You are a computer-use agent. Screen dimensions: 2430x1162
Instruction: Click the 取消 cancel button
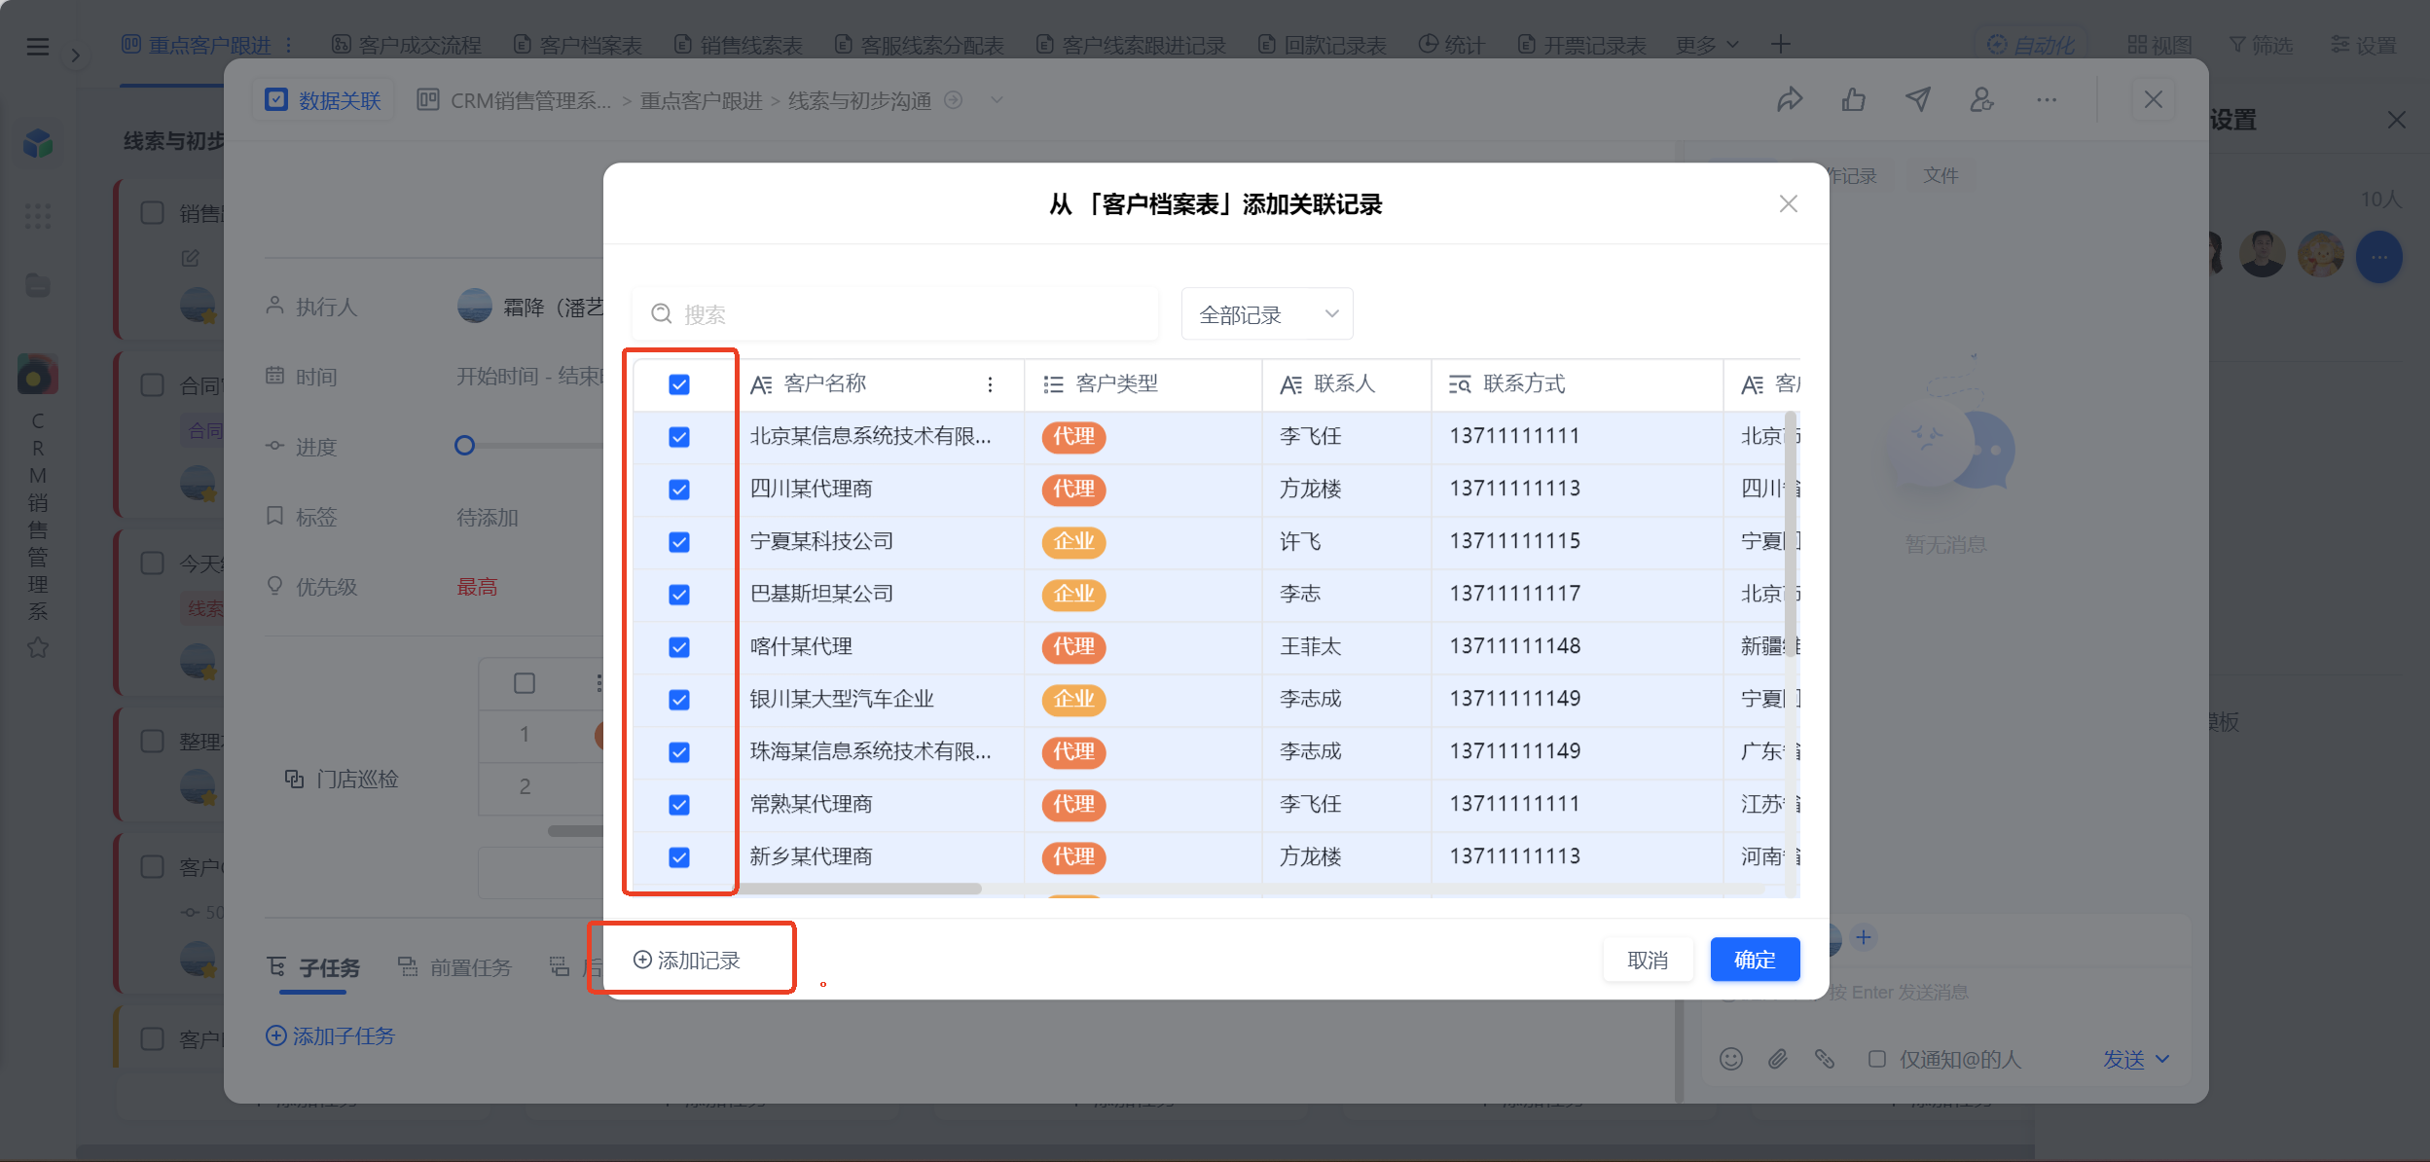pos(1648,960)
